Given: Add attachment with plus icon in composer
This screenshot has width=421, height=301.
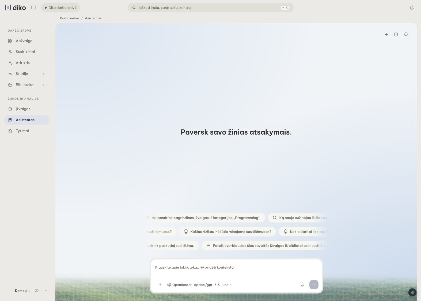Looking at the screenshot, I should (160, 285).
